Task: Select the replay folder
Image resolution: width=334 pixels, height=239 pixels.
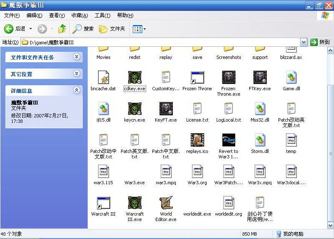Action: pos(166,53)
